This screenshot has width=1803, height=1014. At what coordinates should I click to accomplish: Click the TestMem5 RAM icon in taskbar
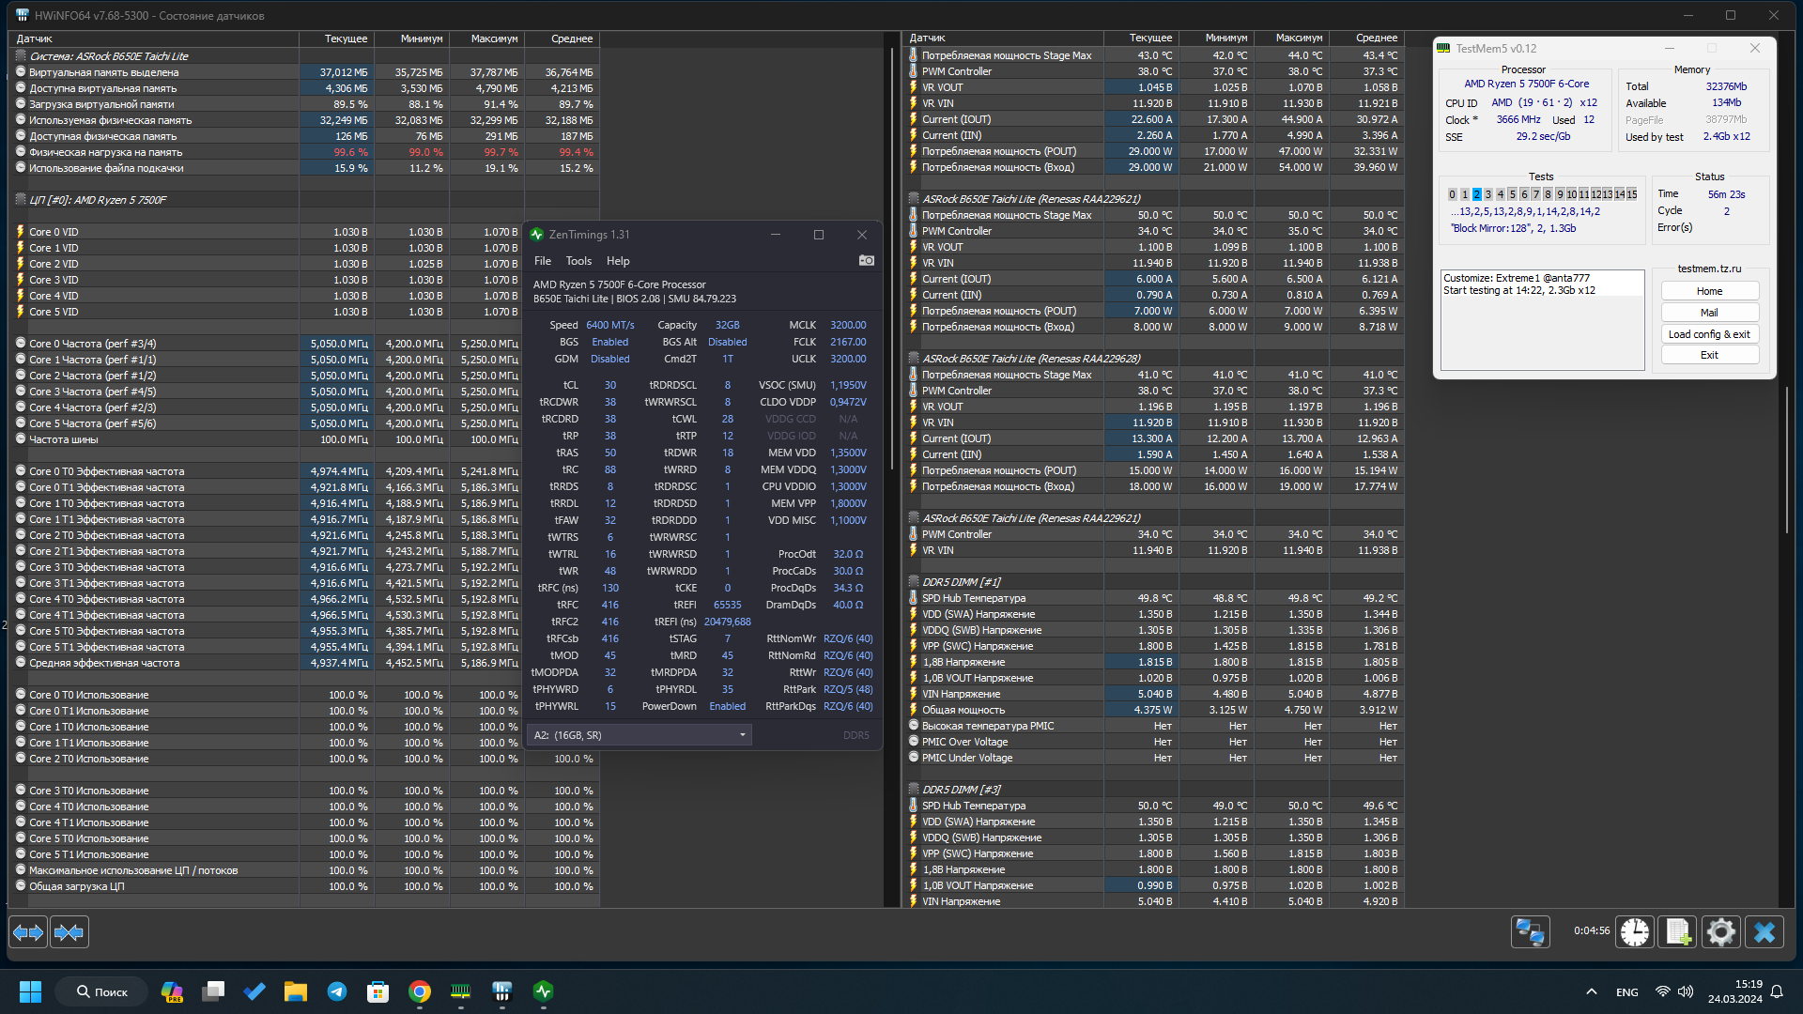[x=460, y=991]
